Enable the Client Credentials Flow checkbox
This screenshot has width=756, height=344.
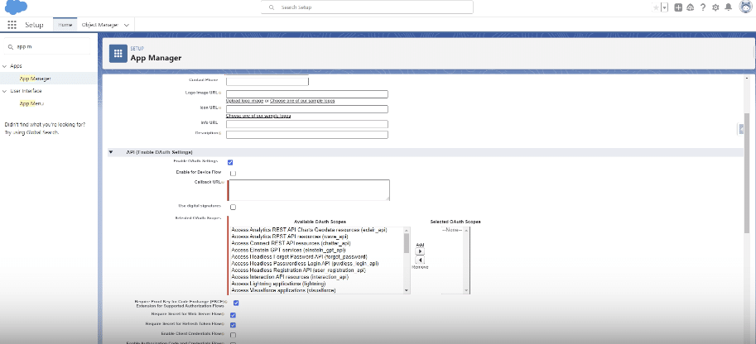click(233, 335)
